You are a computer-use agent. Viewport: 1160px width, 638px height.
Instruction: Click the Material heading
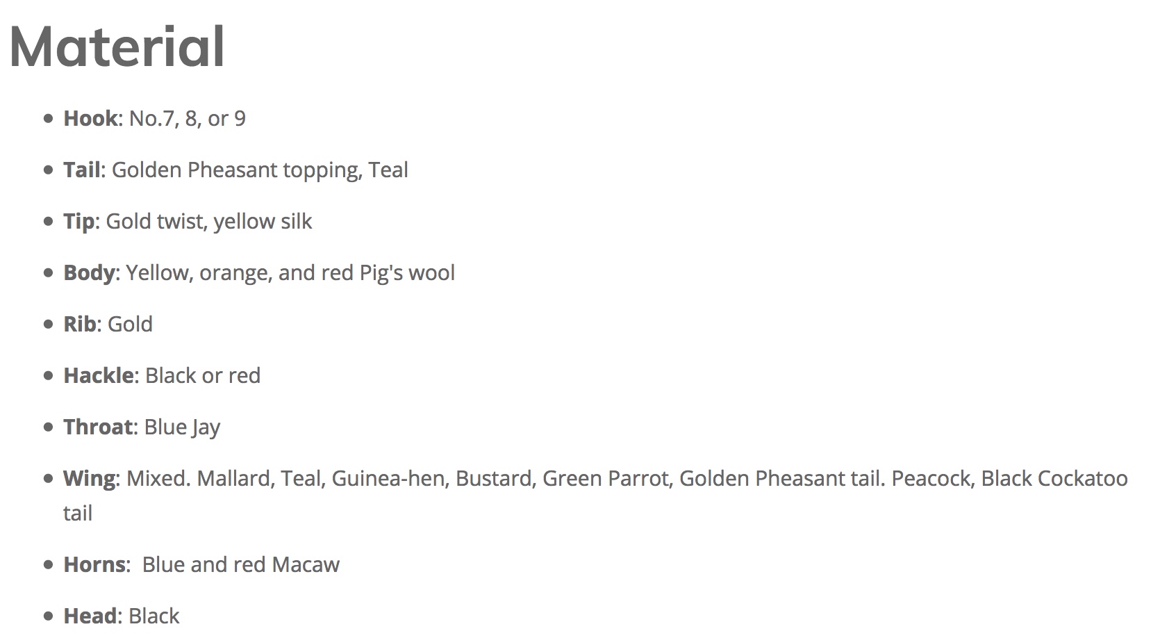[x=117, y=47]
